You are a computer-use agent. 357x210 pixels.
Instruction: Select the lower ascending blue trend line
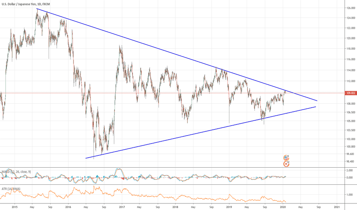[200, 132]
